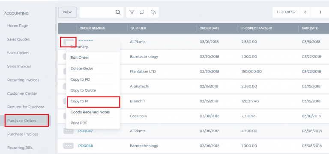Go to previous page arrow
The height and width of the screenshot is (154, 329).
pos(305,12)
